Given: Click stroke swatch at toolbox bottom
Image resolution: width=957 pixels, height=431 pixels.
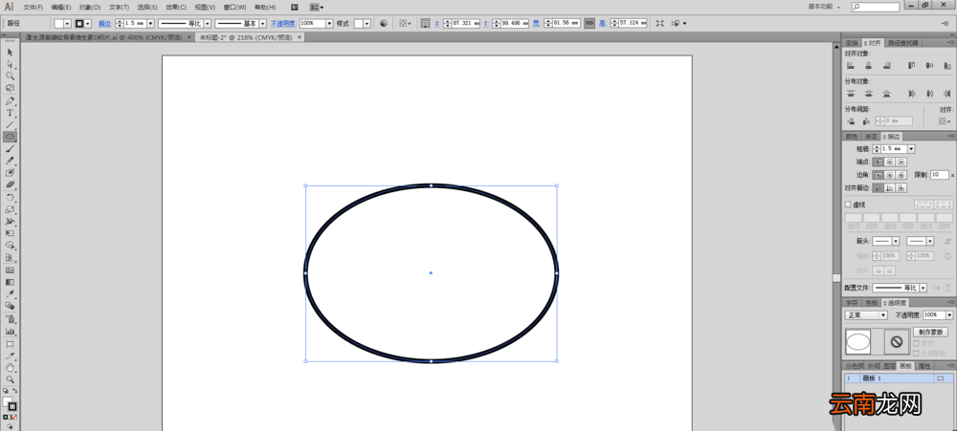Looking at the screenshot, I should (x=12, y=406).
